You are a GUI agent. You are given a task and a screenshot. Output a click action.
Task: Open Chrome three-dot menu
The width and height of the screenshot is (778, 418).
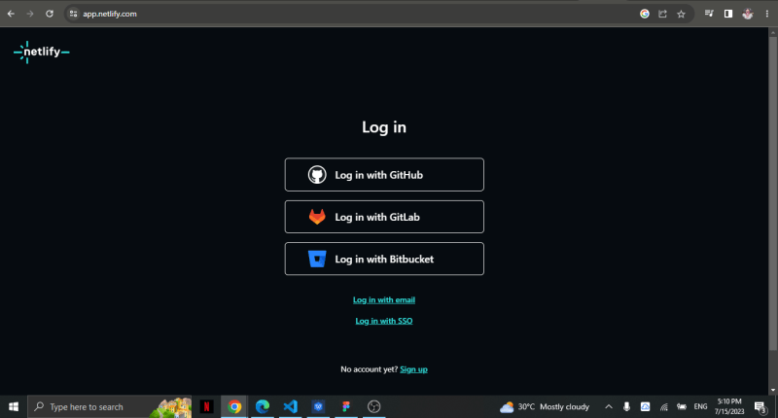tap(767, 14)
